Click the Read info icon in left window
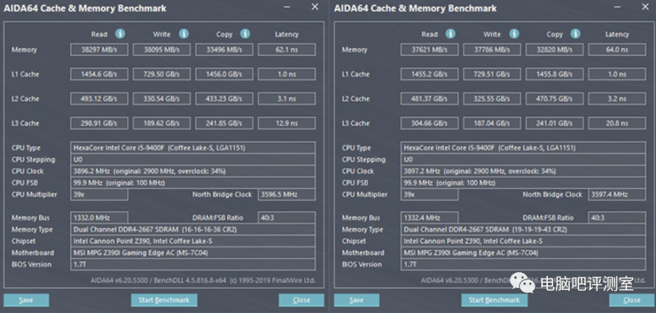The image size is (656, 313). (120, 34)
